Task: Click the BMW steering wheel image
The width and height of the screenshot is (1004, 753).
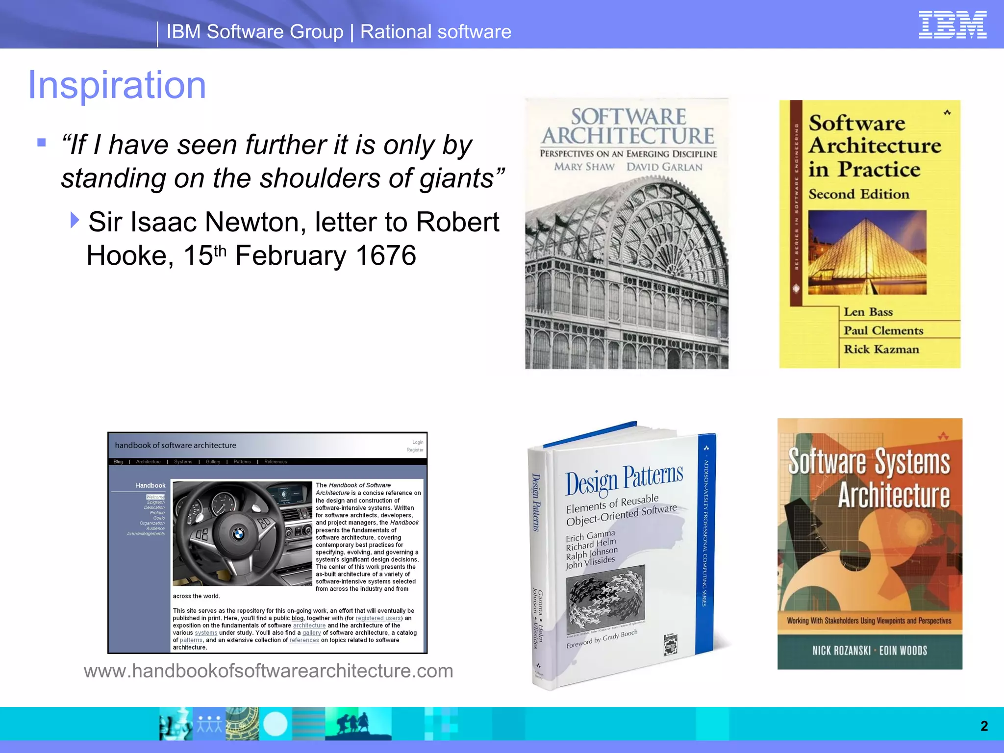Action: coord(242,533)
